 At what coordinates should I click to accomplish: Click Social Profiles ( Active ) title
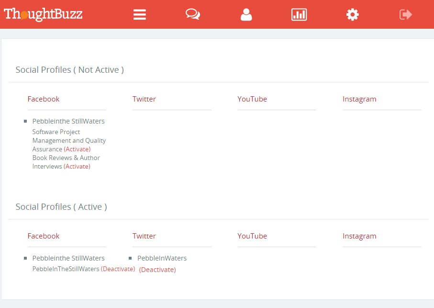61,207
